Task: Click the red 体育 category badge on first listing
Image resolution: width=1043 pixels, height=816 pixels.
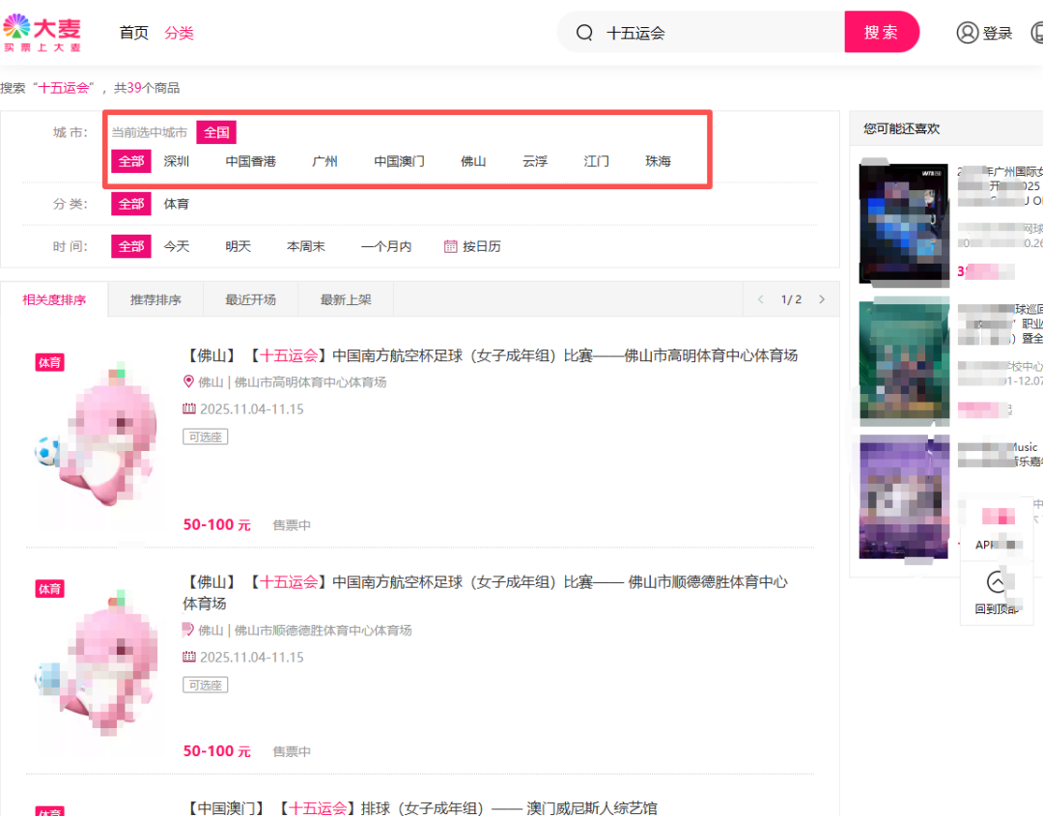Action: (49, 362)
